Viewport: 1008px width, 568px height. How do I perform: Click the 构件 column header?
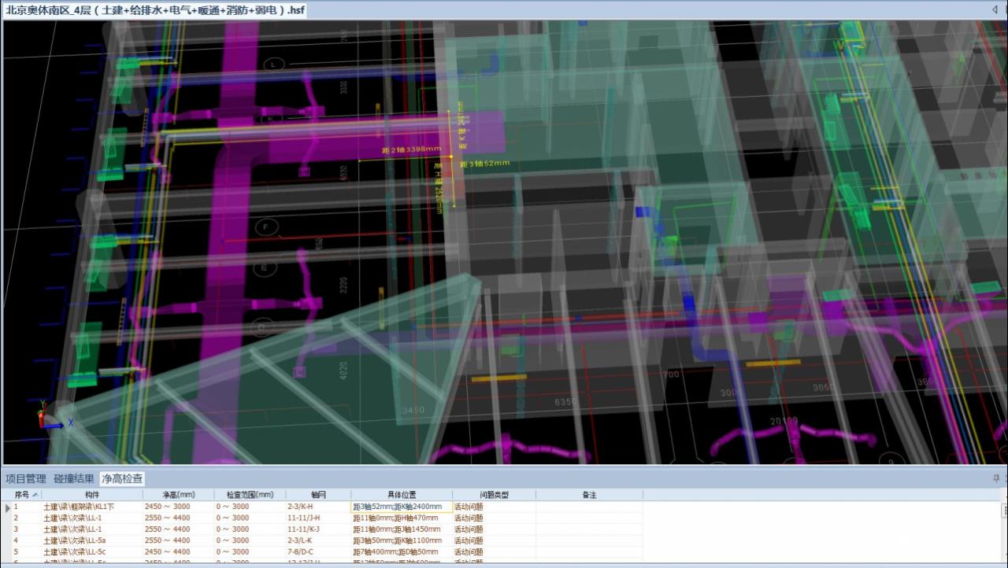click(x=92, y=495)
